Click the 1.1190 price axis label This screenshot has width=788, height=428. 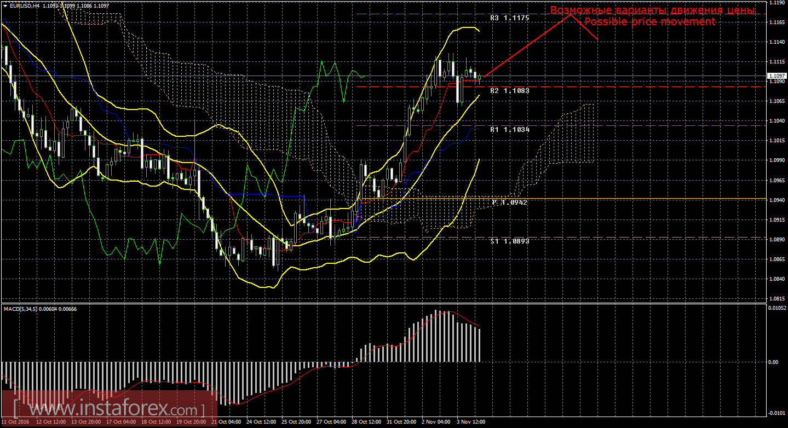point(777,3)
